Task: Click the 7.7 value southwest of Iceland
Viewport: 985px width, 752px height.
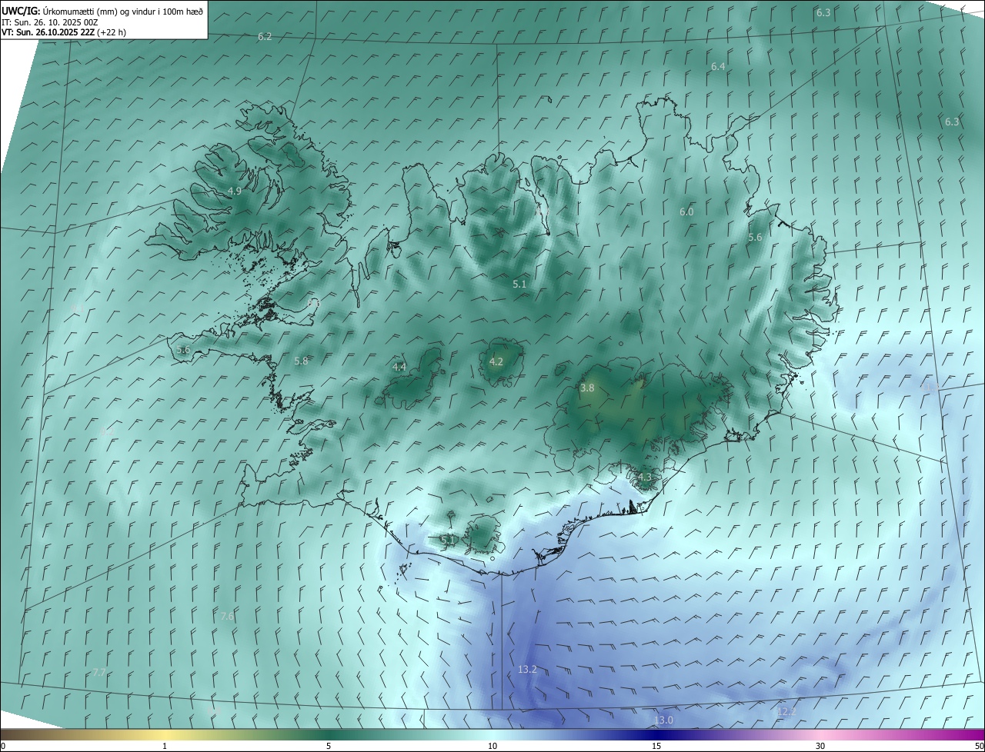Action: 98,672
